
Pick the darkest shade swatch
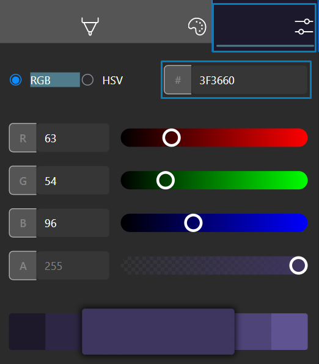pos(27,332)
